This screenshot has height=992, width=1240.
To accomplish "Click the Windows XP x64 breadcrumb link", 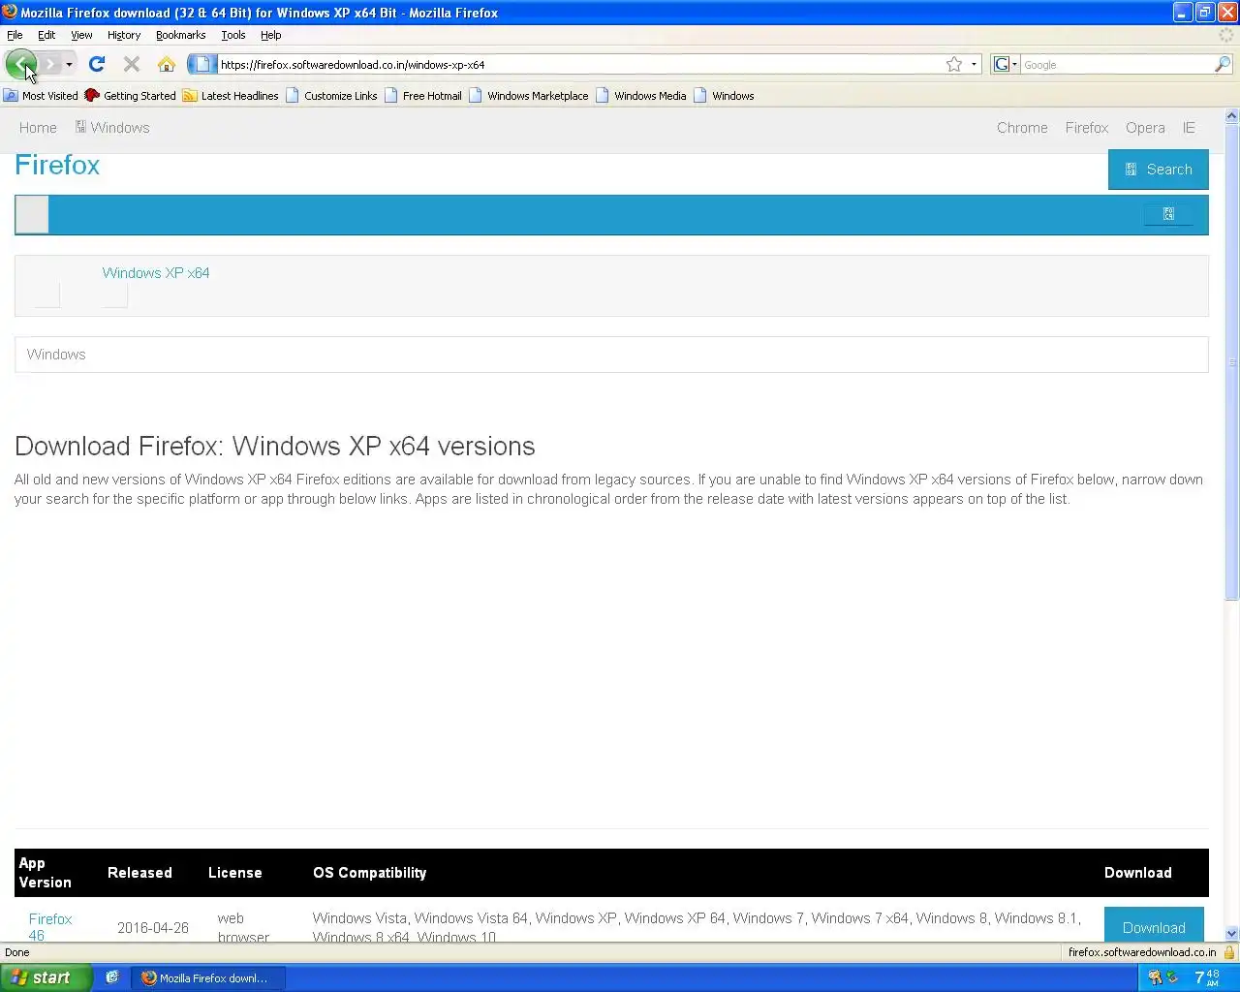I will pos(156,273).
